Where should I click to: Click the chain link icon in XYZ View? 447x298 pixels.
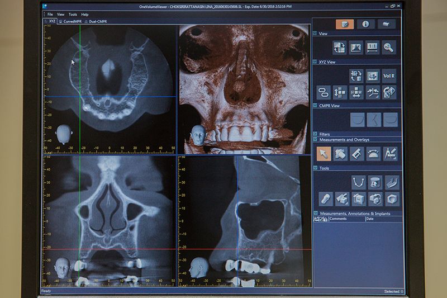[324, 92]
